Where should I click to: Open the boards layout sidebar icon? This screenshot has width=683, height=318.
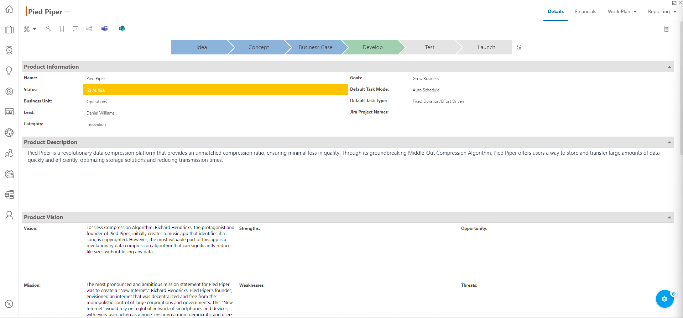(9, 195)
